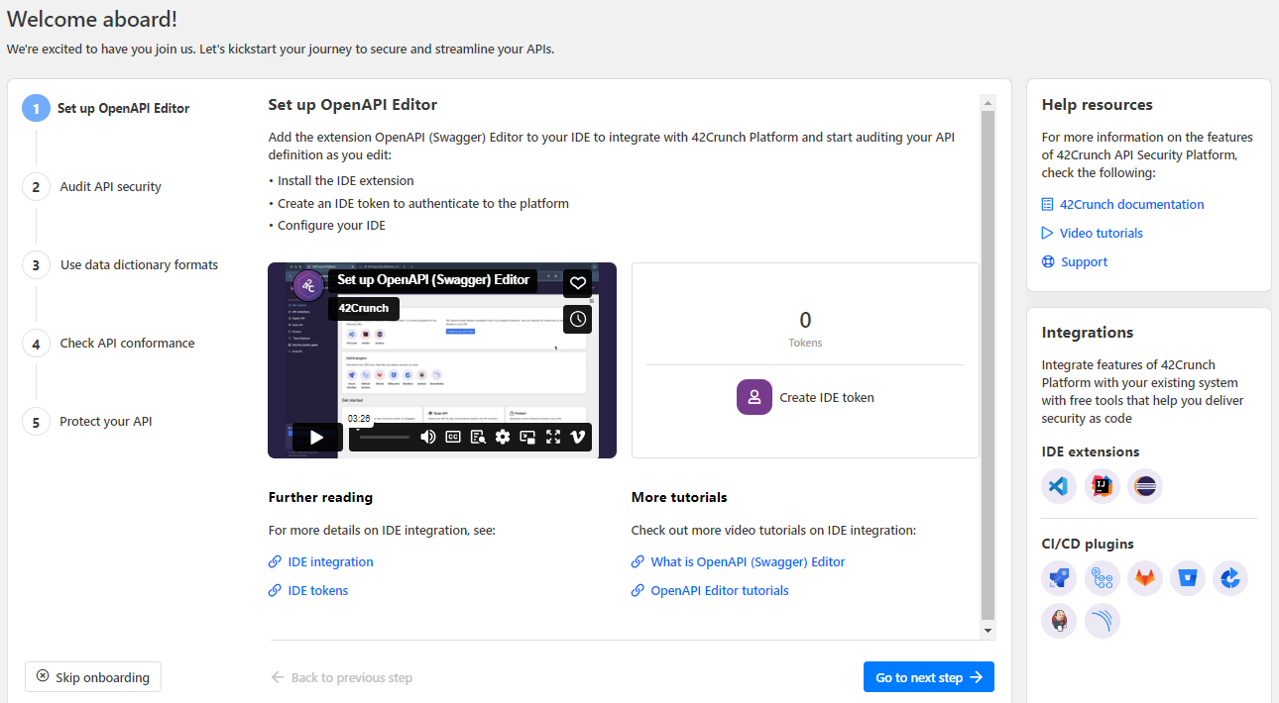
Task: Open What is OpenAPI (Swagger) Editor link
Action: 739,561
